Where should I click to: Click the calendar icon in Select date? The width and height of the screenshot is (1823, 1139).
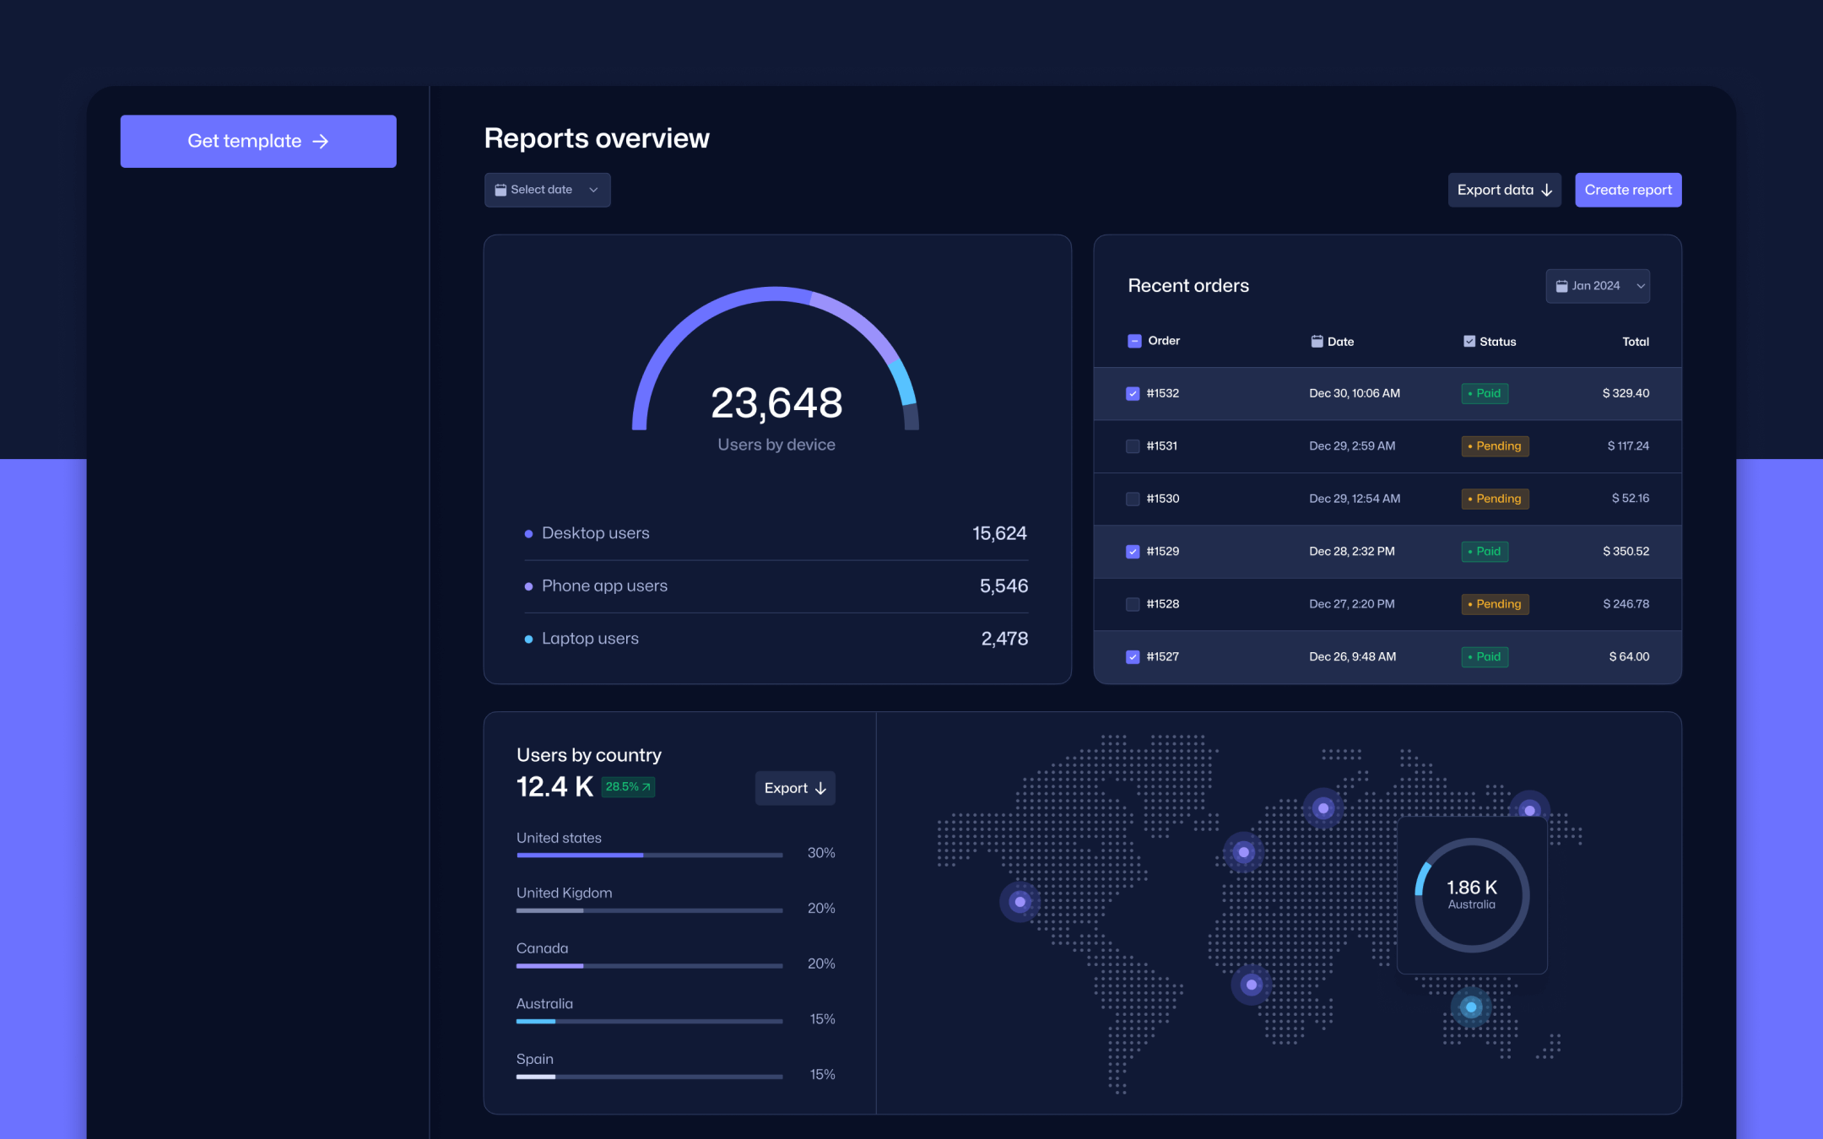500,190
